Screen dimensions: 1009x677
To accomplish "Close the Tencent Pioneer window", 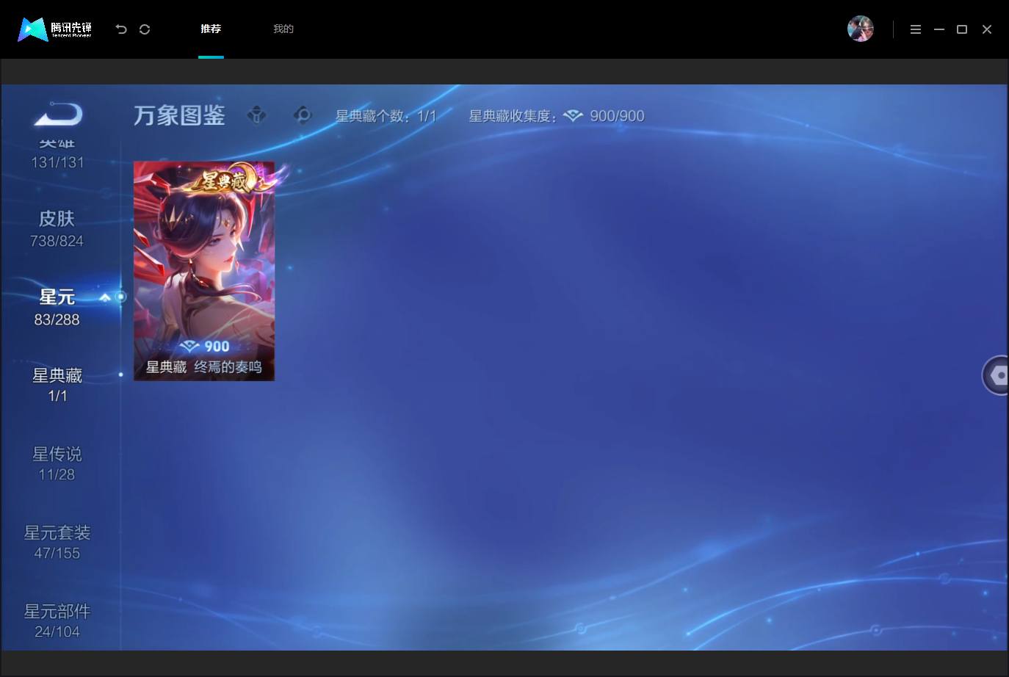I will tap(987, 29).
